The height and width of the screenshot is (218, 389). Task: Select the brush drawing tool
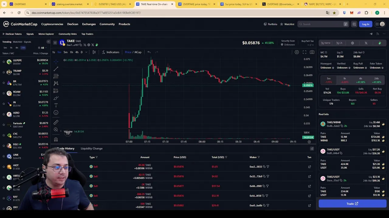click(x=56, y=98)
